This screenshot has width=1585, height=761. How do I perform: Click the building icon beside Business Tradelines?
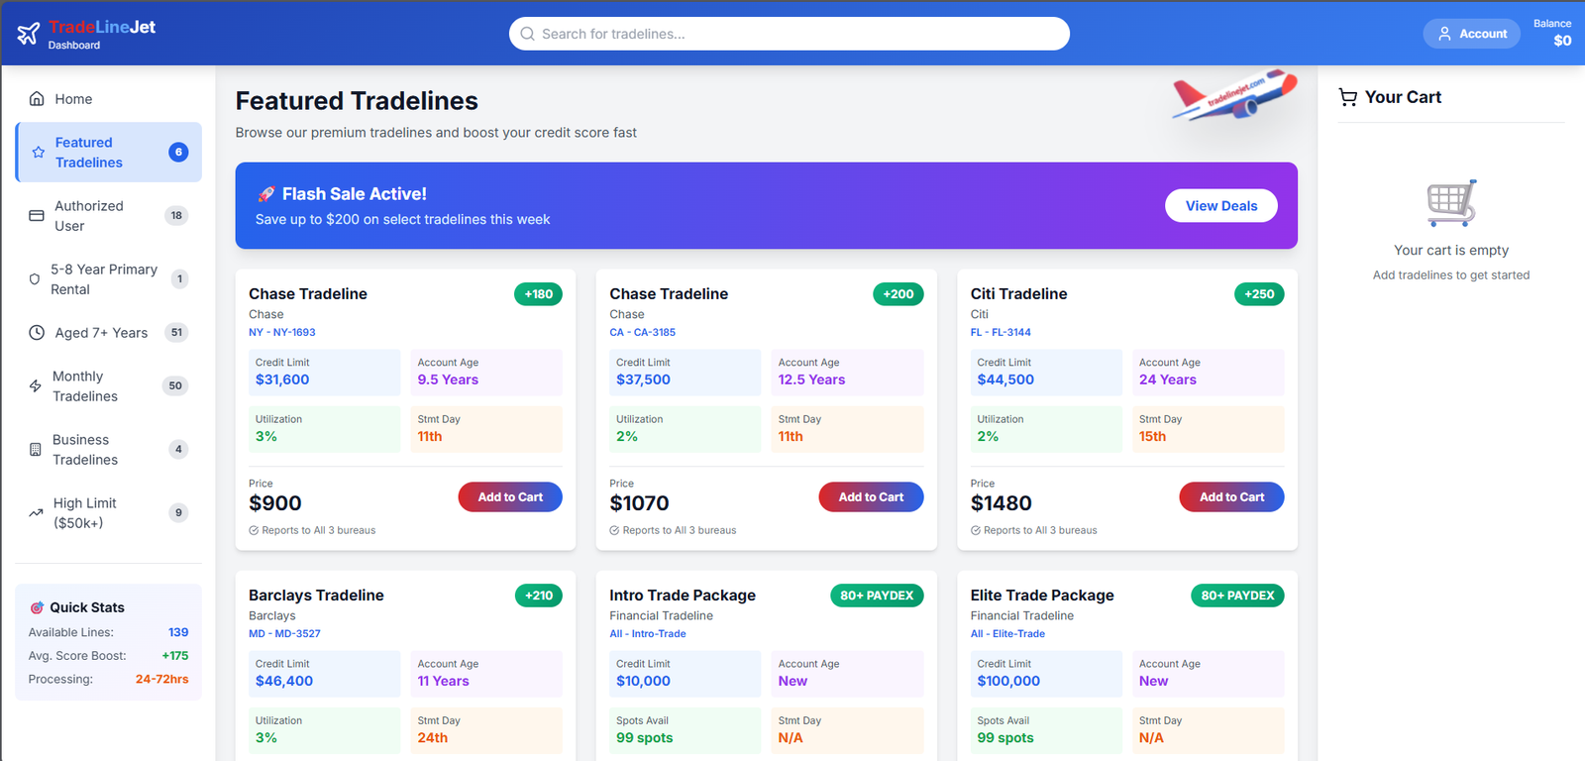coord(36,450)
